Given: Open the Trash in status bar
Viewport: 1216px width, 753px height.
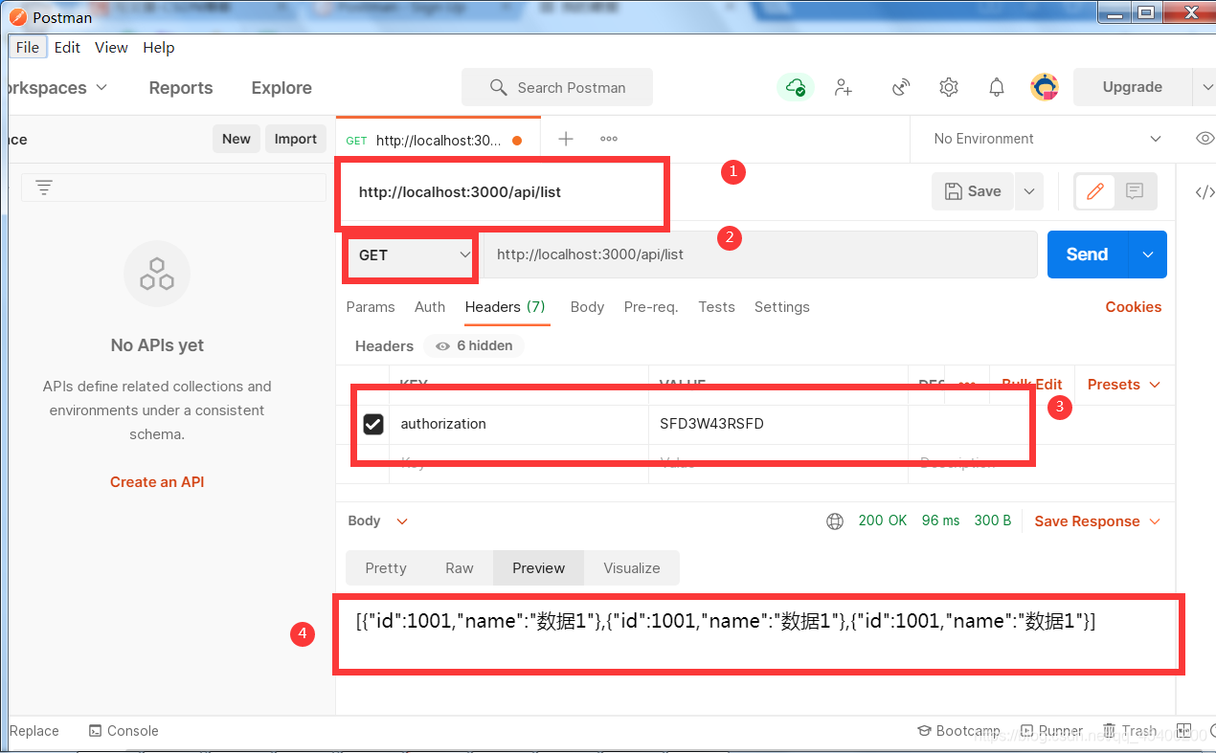Looking at the screenshot, I should tap(1130, 731).
